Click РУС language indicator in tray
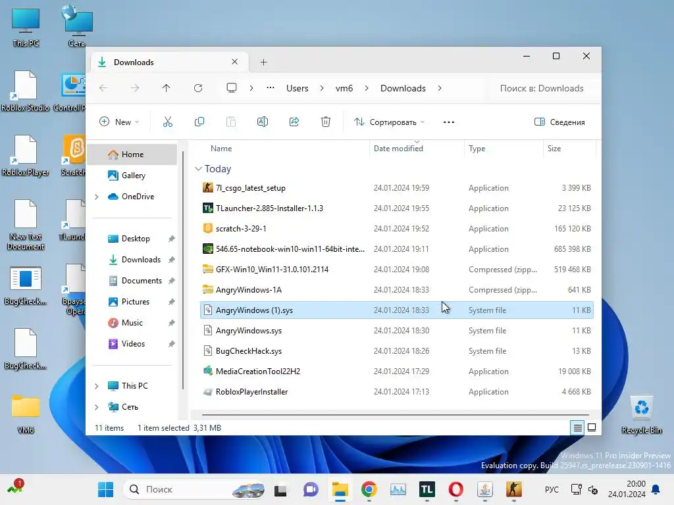674x505 pixels. [552, 489]
